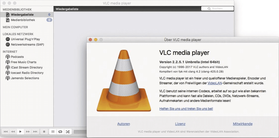
Task: Click the Wiedergabeliste item count badge
Action: pyautogui.click(x=49, y=15)
